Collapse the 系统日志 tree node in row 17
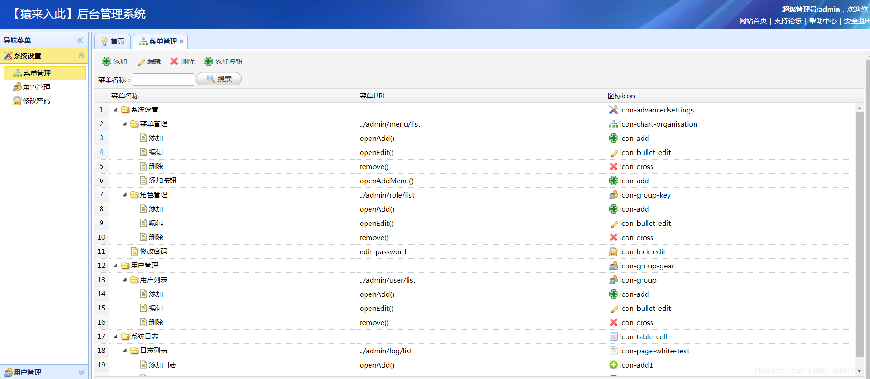870x379 pixels. pyautogui.click(x=116, y=336)
